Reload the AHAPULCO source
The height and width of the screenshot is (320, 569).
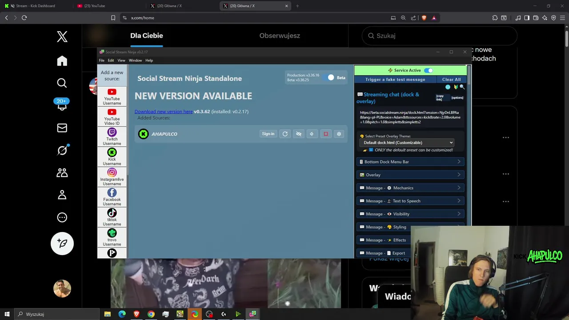coord(285,134)
